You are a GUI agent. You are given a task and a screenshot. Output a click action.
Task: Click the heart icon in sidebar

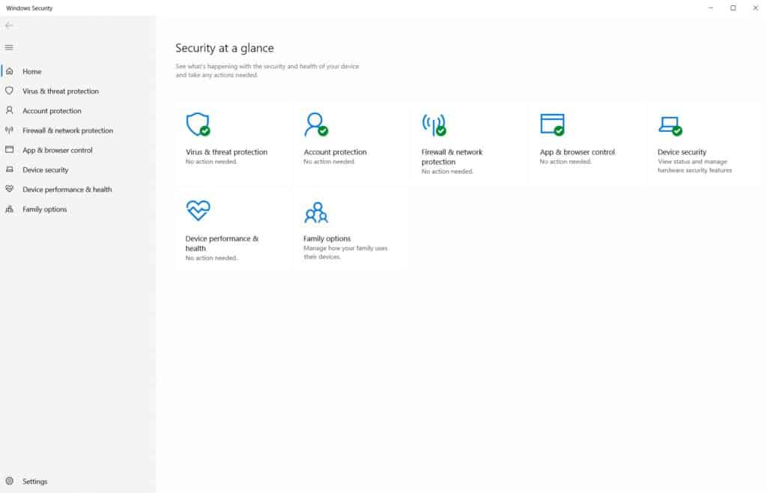[x=9, y=189]
